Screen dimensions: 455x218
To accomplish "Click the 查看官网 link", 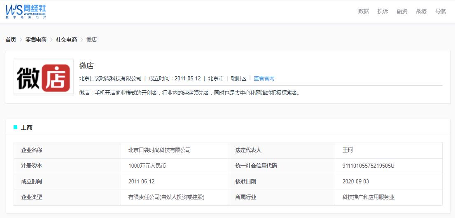I will click(x=264, y=78).
